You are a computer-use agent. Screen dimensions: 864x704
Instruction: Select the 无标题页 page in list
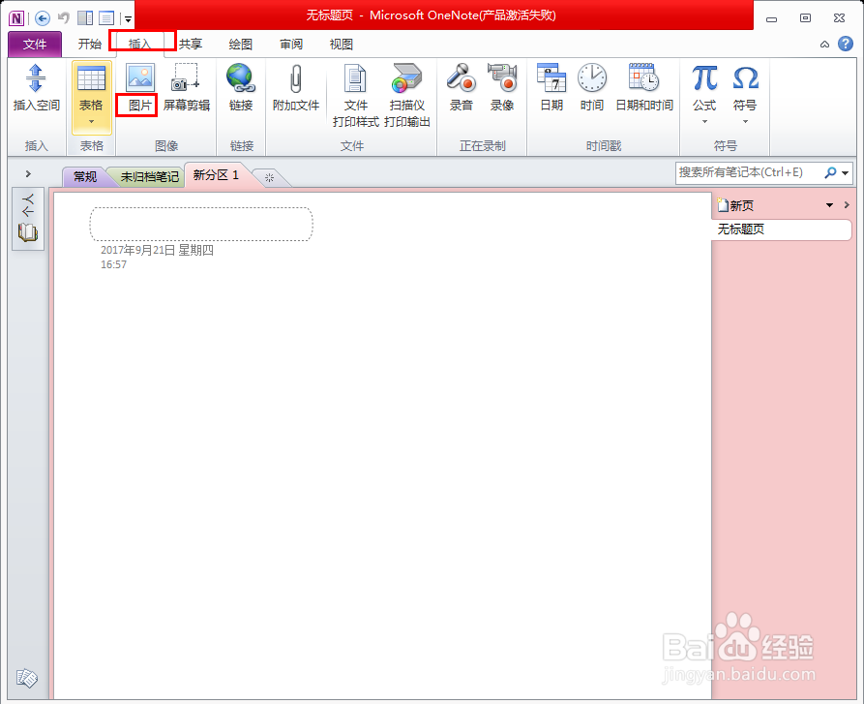(x=782, y=230)
